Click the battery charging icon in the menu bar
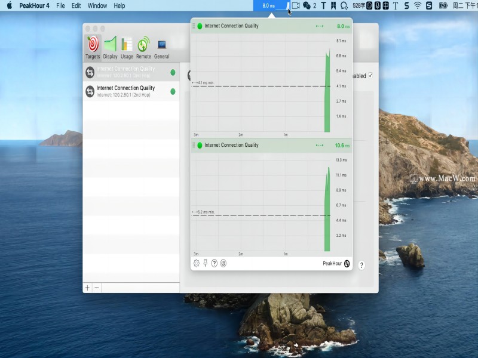The image size is (478, 358). coord(443,5)
